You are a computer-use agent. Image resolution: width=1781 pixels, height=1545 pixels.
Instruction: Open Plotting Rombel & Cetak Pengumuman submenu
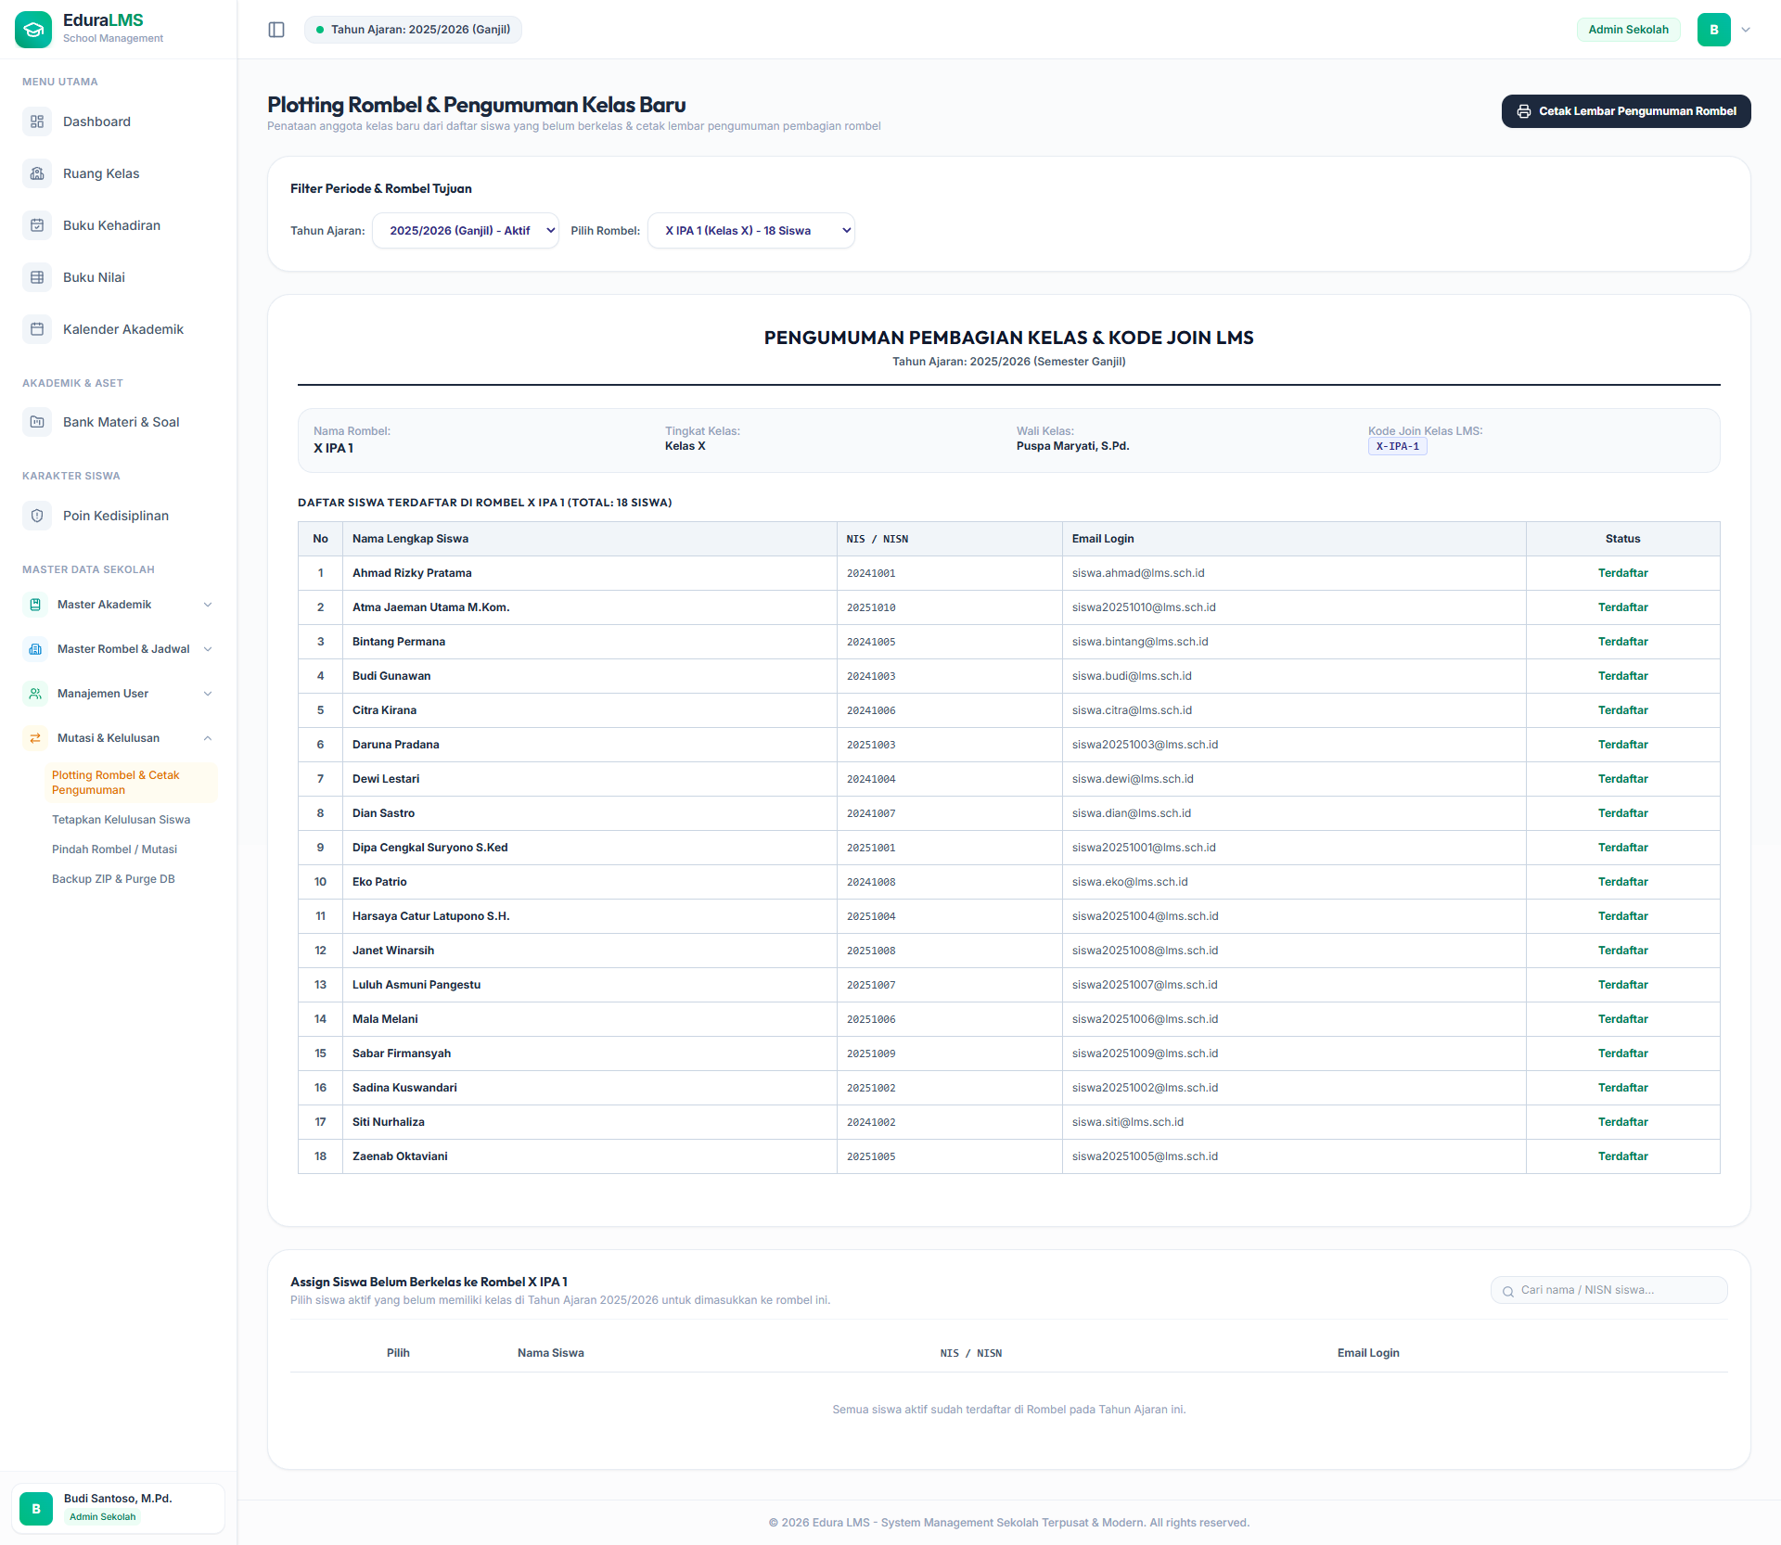click(x=131, y=783)
